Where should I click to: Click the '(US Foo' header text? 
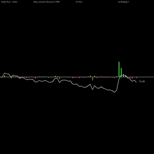pyautogui.click(x=79, y=2)
